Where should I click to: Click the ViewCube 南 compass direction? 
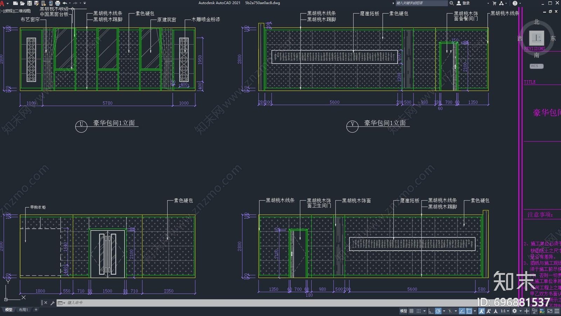coord(536,55)
